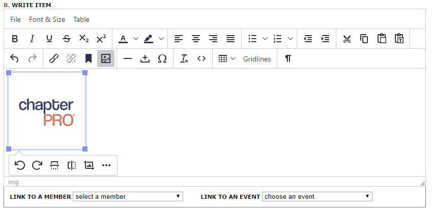The image size is (433, 211).
Task: Open bullet list style dropdown
Action: click(x=265, y=39)
